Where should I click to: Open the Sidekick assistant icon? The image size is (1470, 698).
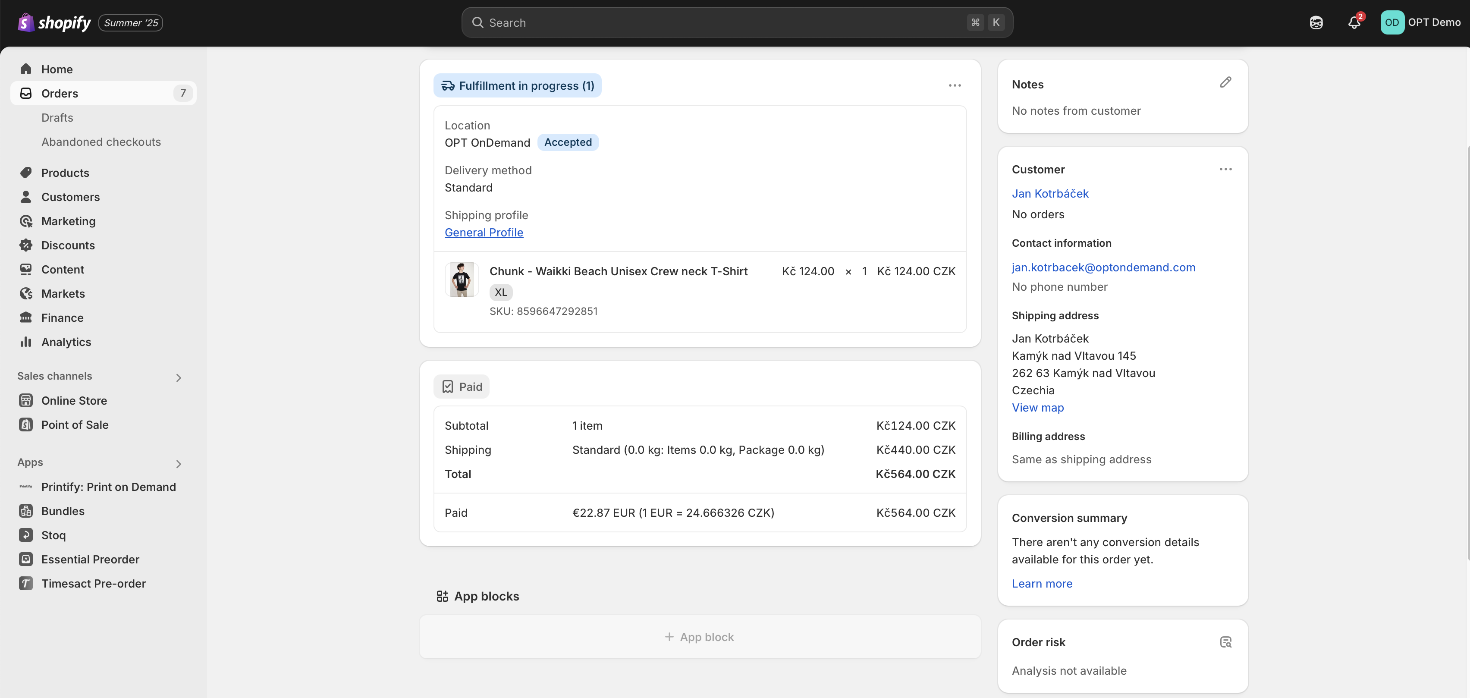point(1316,23)
